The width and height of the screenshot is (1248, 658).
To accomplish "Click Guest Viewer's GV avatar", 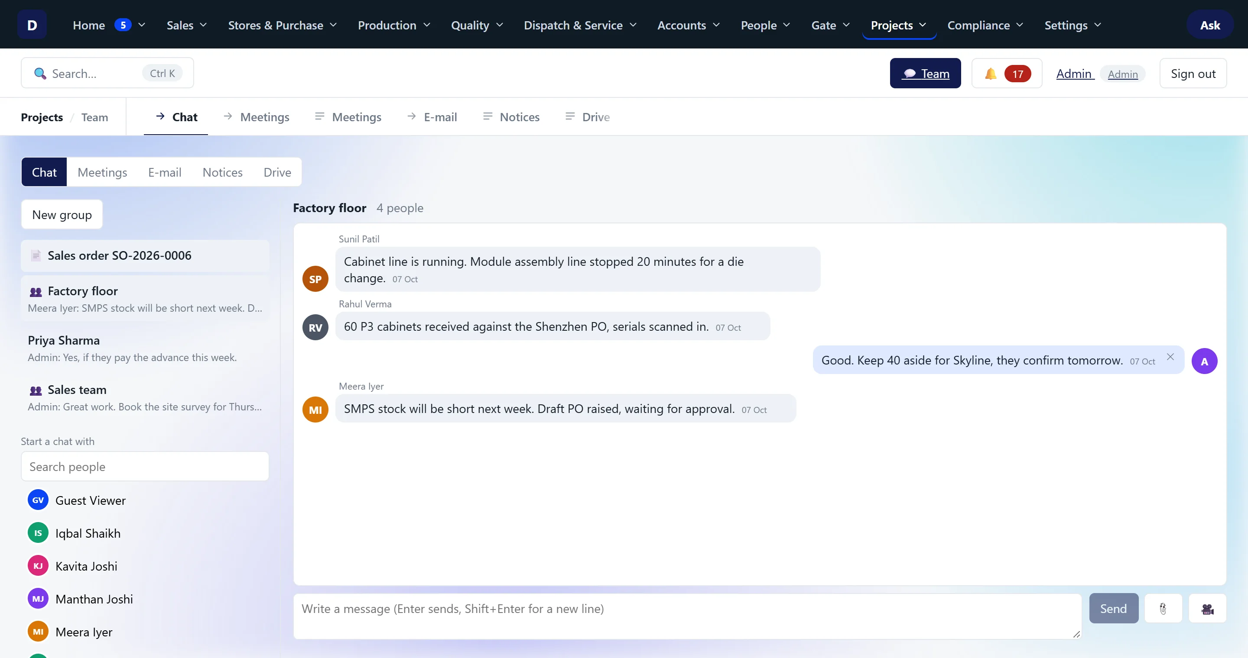I will [38, 500].
